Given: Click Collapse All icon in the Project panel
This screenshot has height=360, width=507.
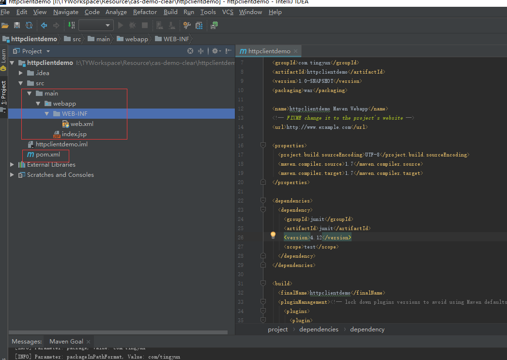Looking at the screenshot, I should pos(200,51).
